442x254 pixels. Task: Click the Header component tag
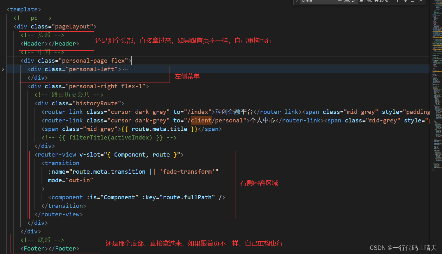[50, 44]
